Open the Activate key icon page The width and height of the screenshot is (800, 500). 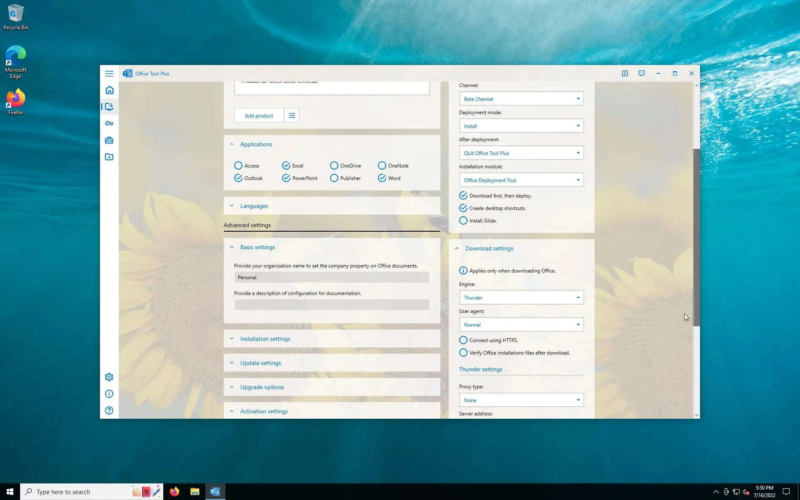[x=109, y=123]
